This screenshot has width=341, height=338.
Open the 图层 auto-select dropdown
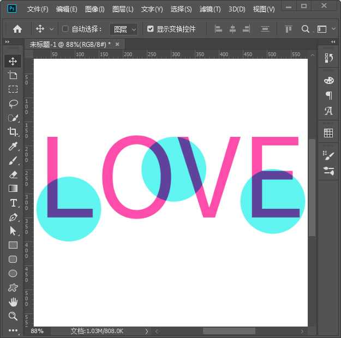point(123,29)
